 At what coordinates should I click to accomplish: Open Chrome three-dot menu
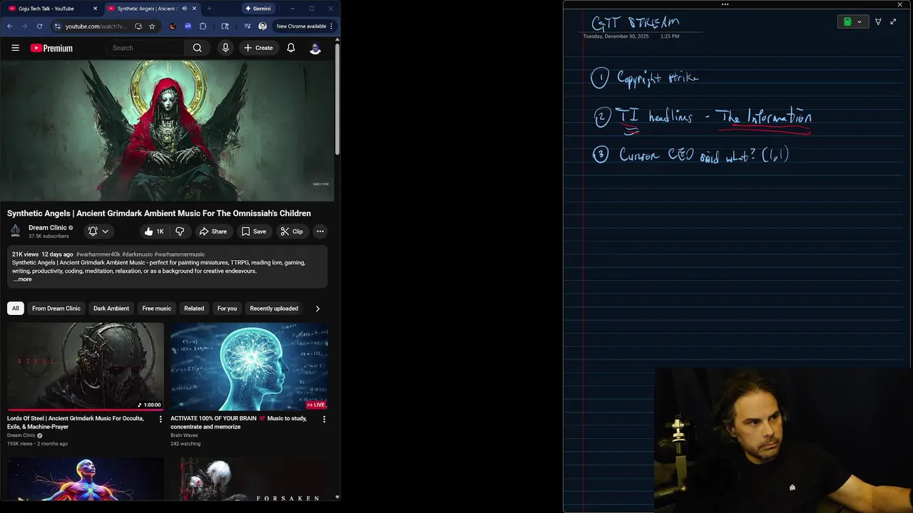pyautogui.click(x=331, y=26)
